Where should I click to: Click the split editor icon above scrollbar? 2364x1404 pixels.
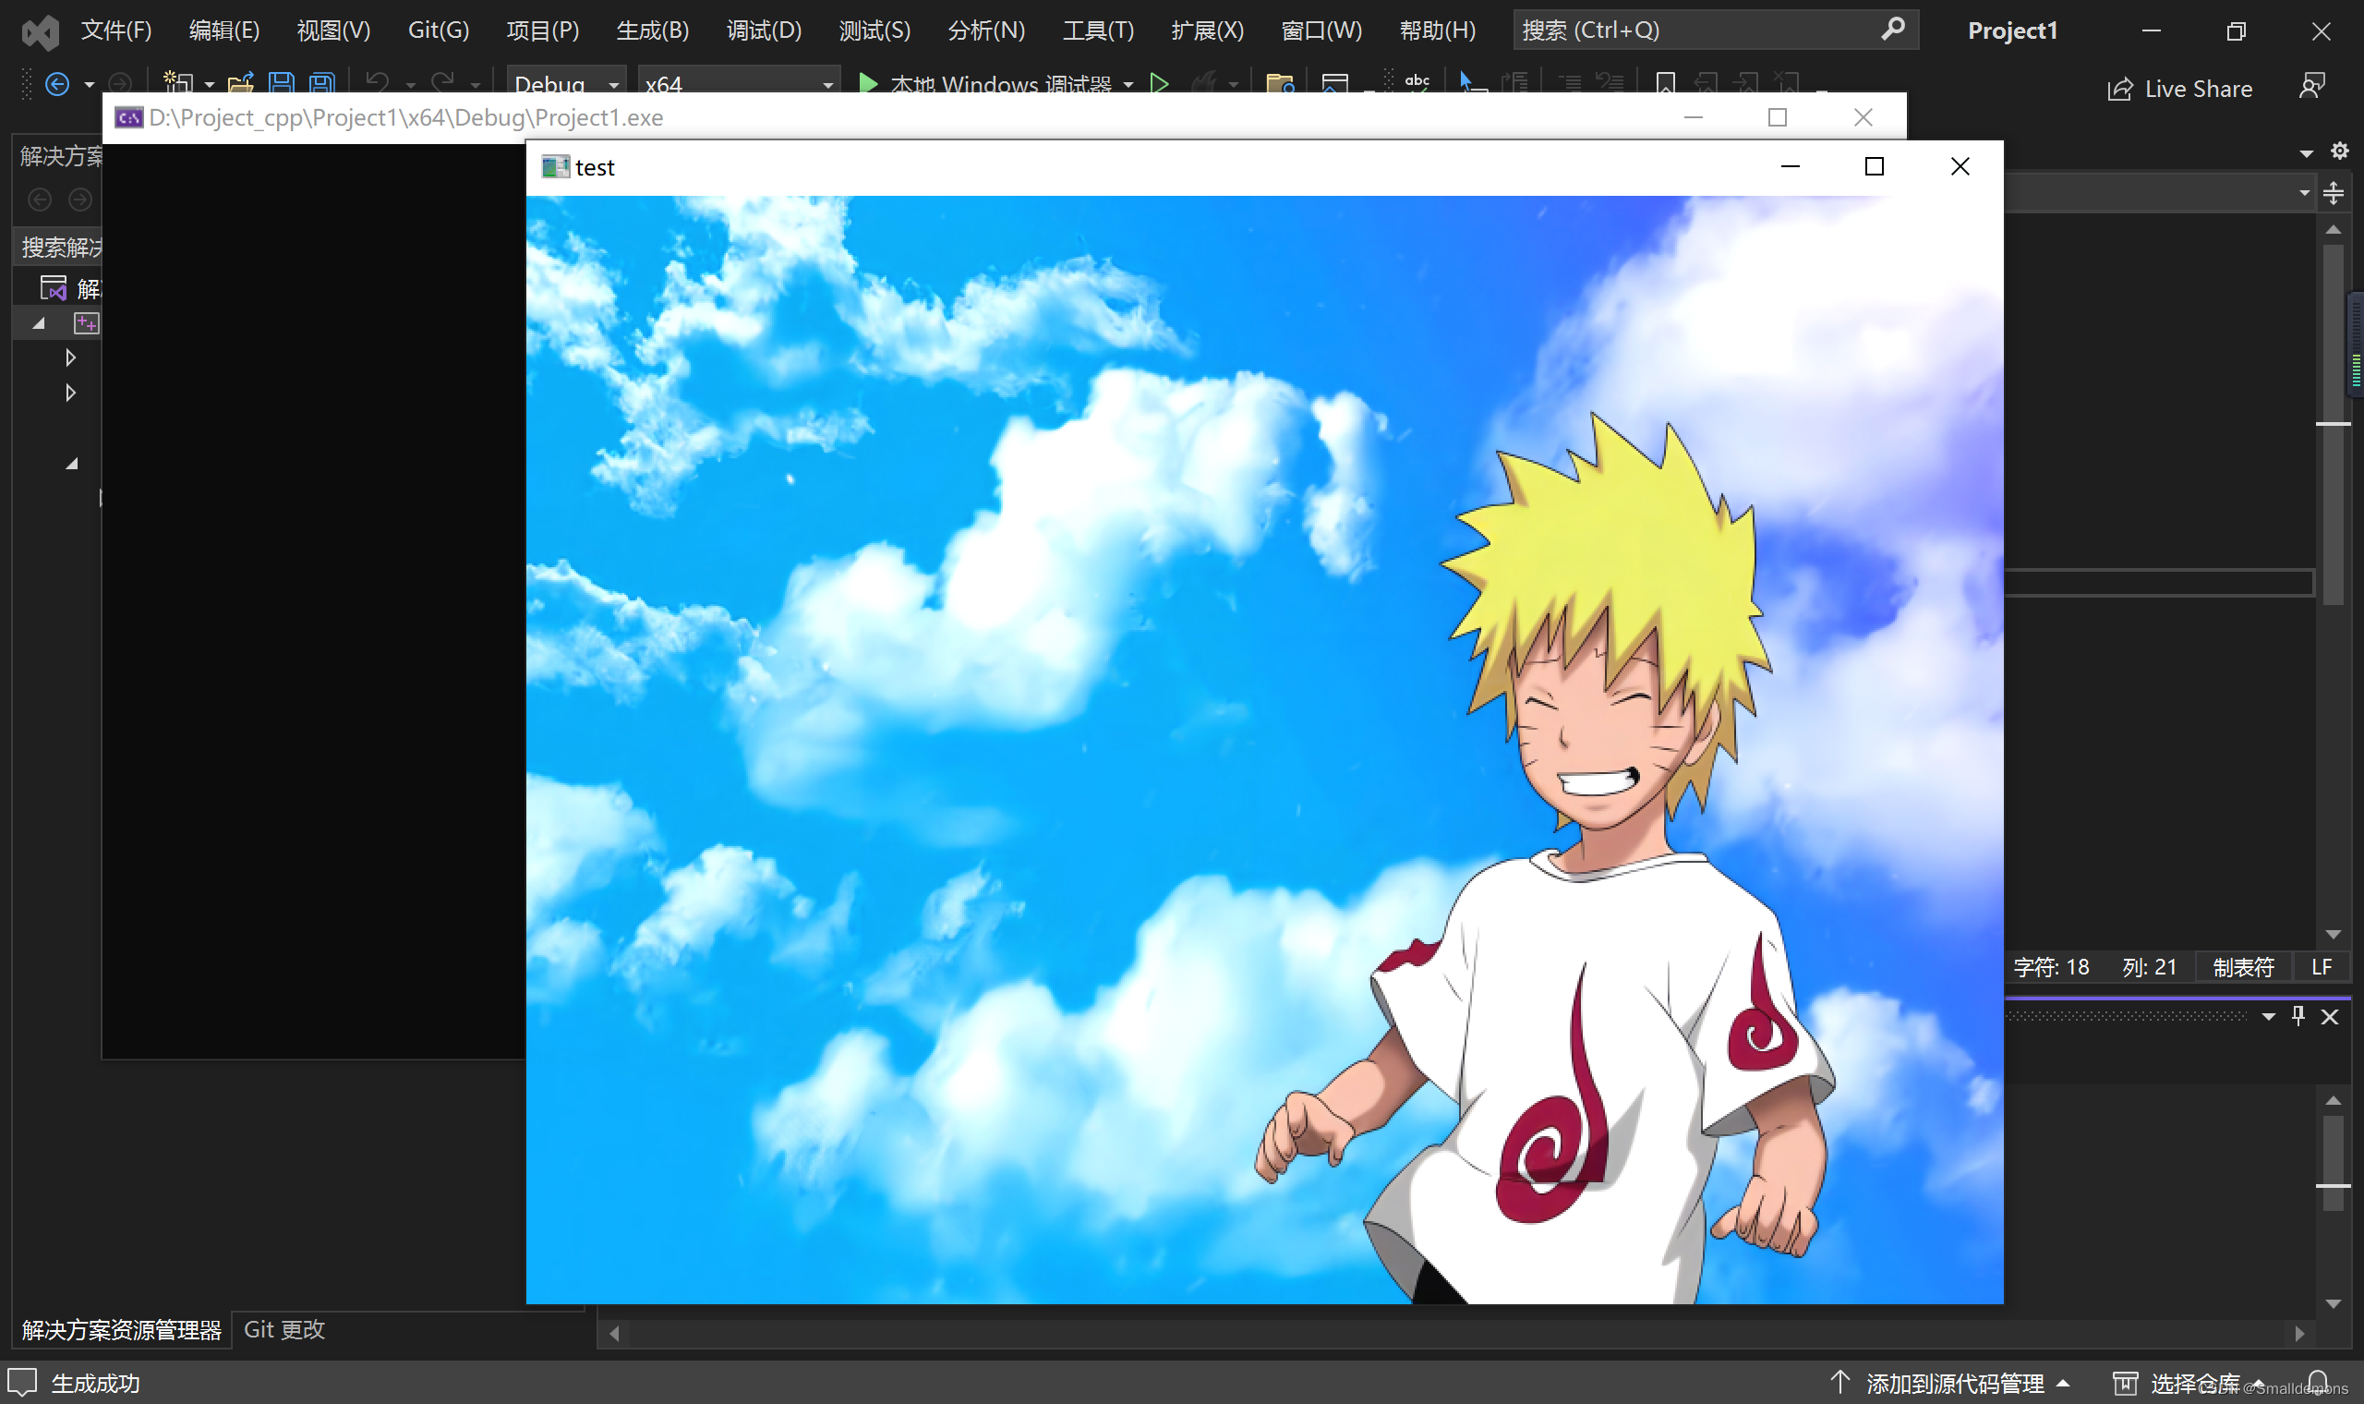point(2334,193)
